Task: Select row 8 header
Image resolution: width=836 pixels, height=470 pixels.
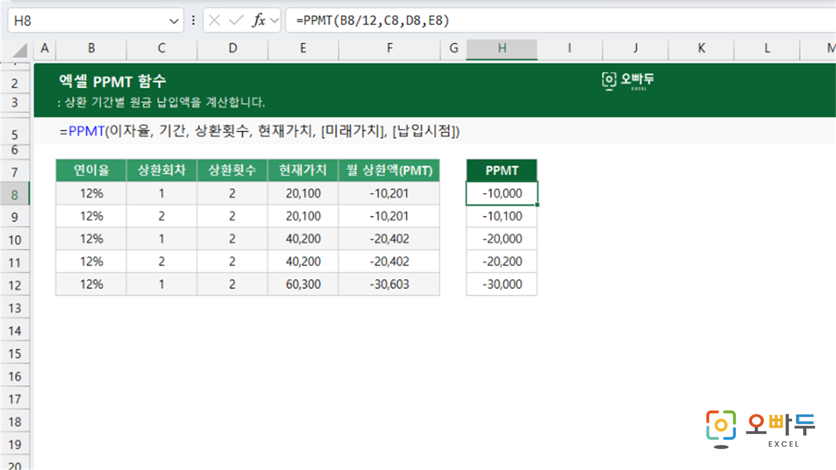Action: pos(15,194)
